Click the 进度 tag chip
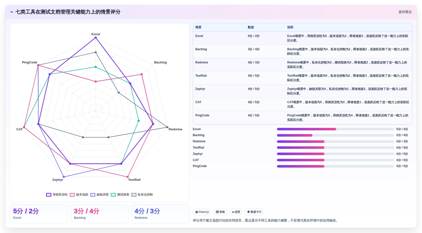 pyautogui.click(x=236, y=212)
